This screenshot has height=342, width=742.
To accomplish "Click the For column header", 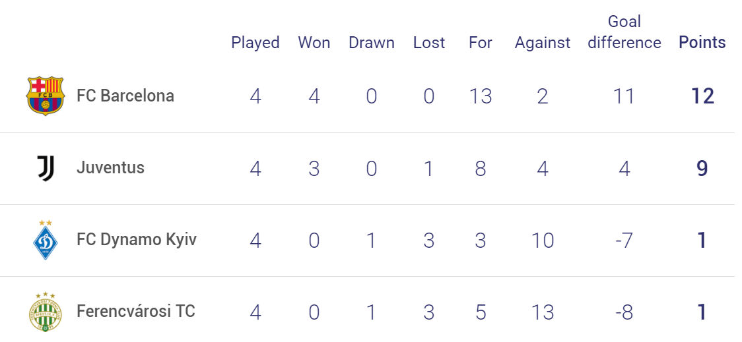I will pyautogui.click(x=481, y=43).
